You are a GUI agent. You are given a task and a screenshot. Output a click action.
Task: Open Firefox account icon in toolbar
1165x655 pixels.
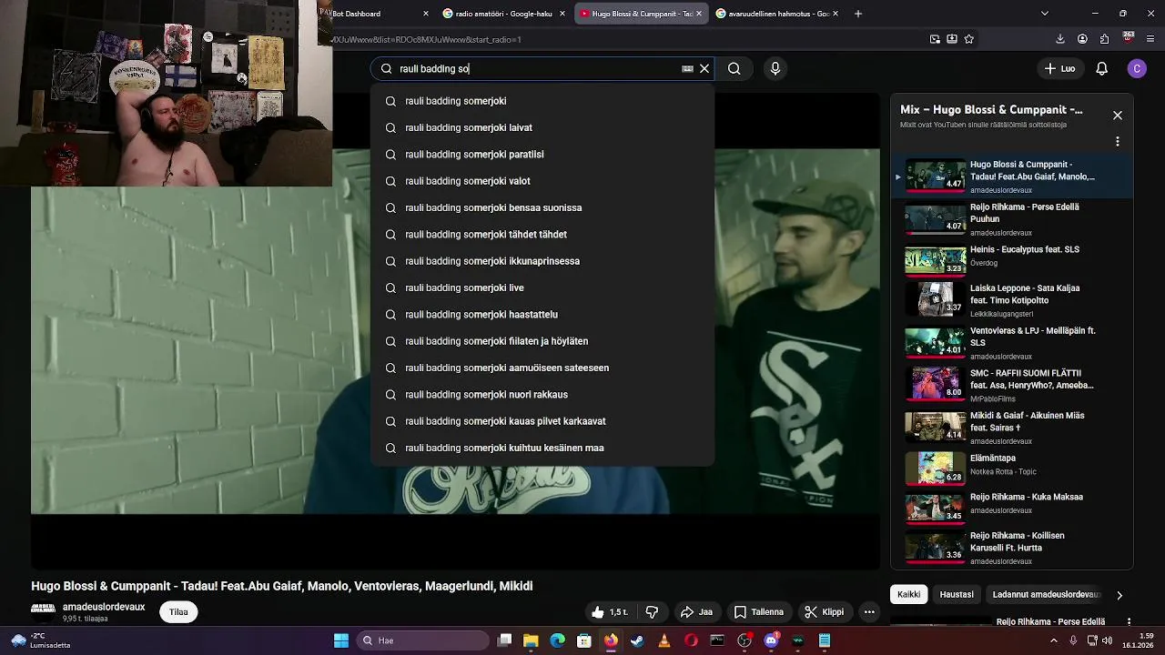[1082, 39]
